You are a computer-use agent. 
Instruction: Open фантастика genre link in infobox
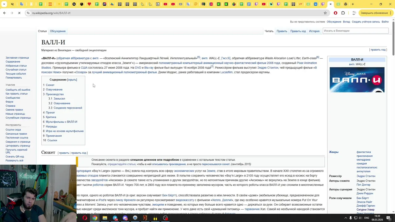pyautogui.click(x=364, y=152)
